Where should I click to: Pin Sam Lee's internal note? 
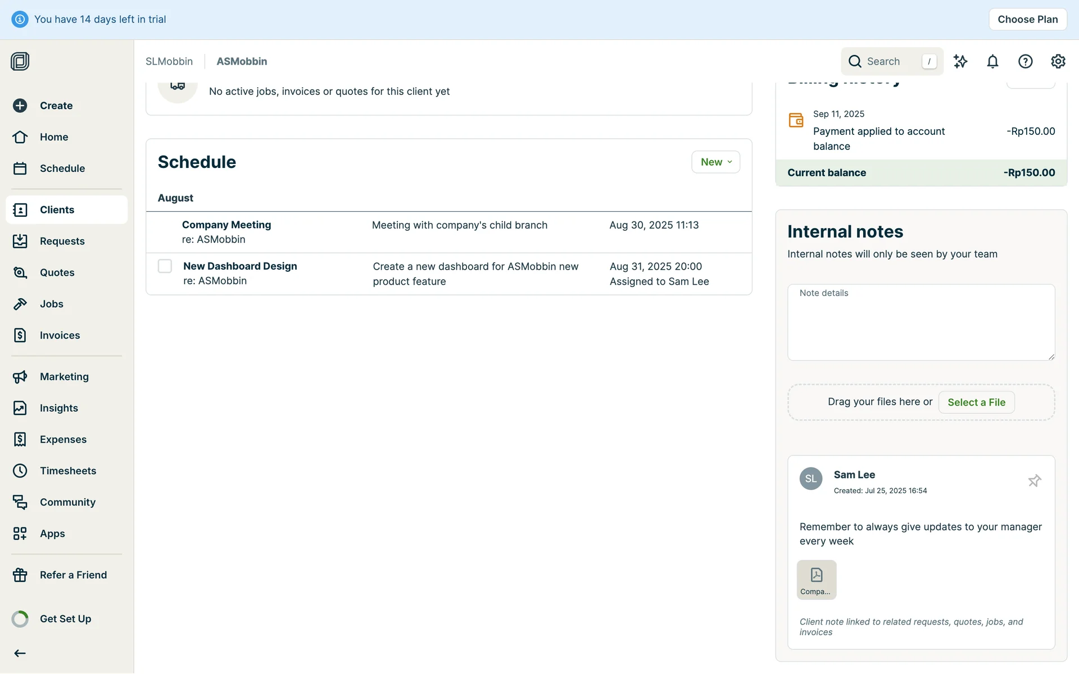[1035, 481]
